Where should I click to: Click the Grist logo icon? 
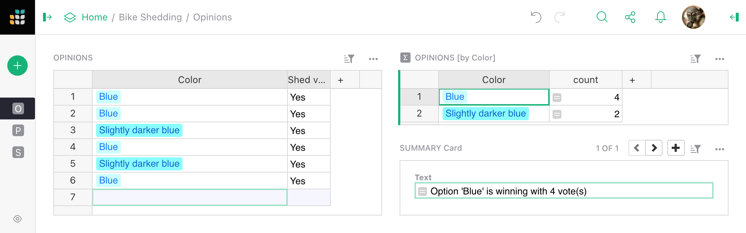[x=17, y=17]
